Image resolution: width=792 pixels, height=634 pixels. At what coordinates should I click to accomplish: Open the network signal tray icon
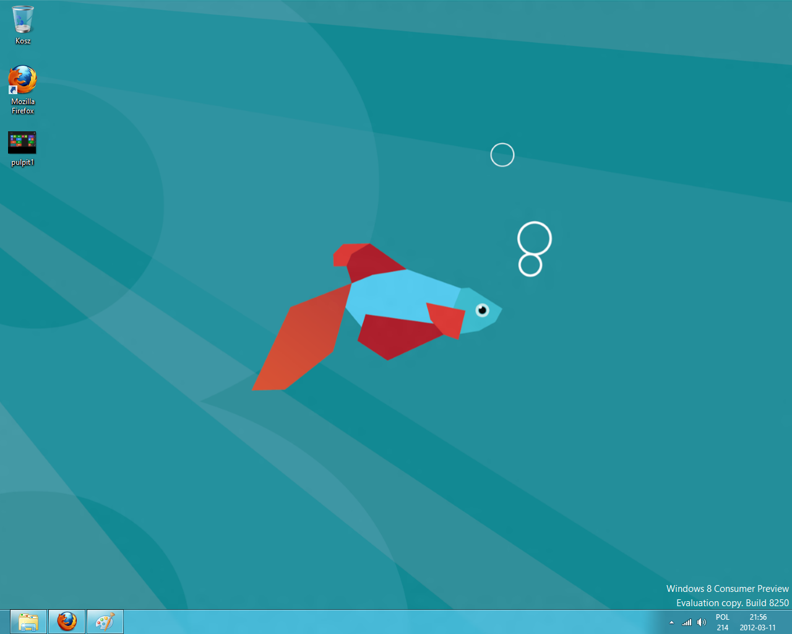tap(687, 622)
